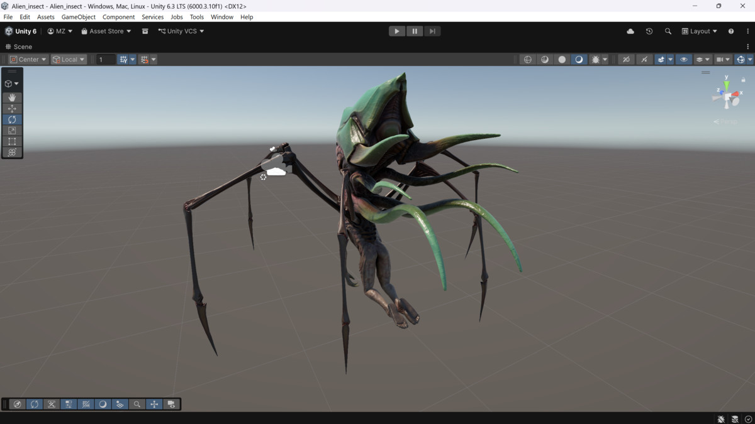
Task: Mute scene view audio
Action: pos(644,59)
